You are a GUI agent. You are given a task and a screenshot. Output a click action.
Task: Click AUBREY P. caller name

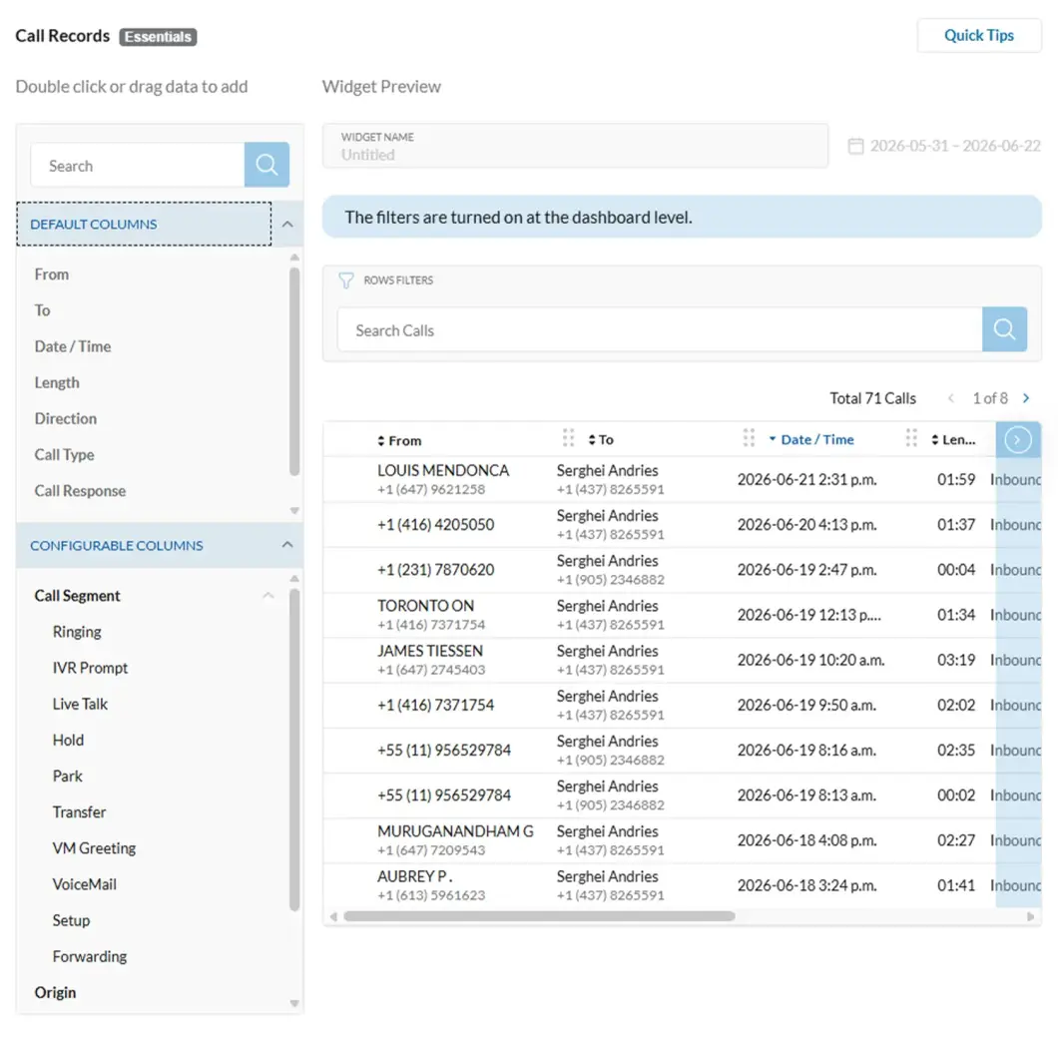pos(414,876)
